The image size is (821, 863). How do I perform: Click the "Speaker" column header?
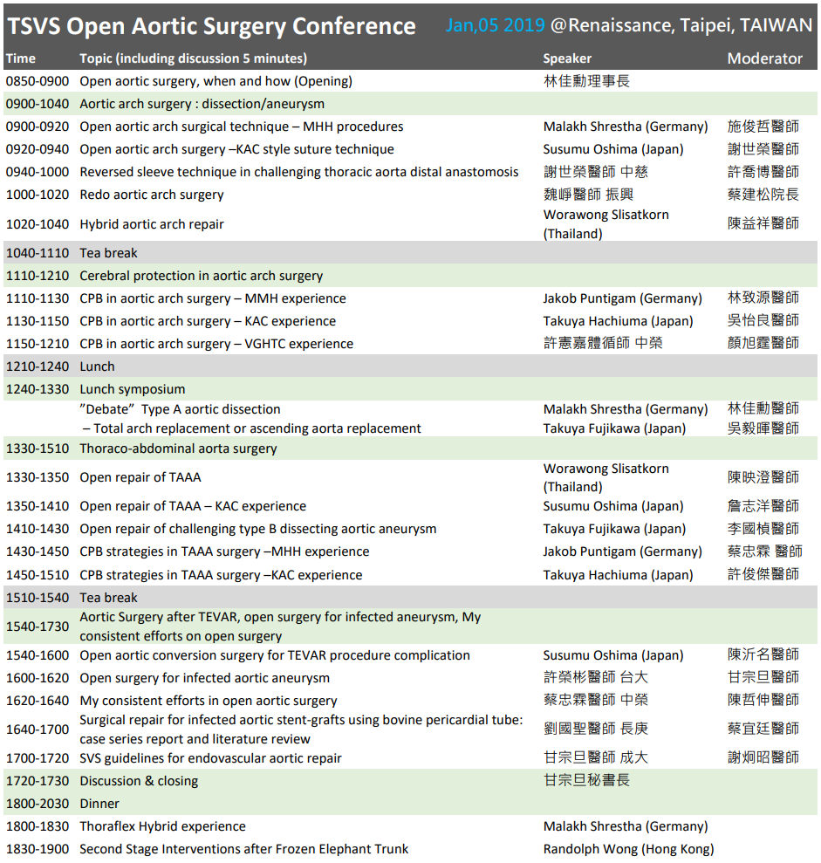567,58
